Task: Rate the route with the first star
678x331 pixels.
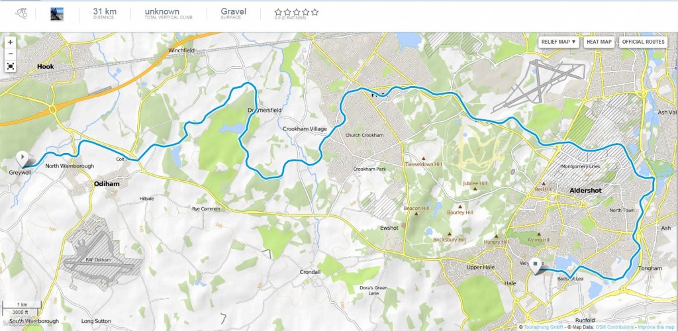Action: pos(279,12)
